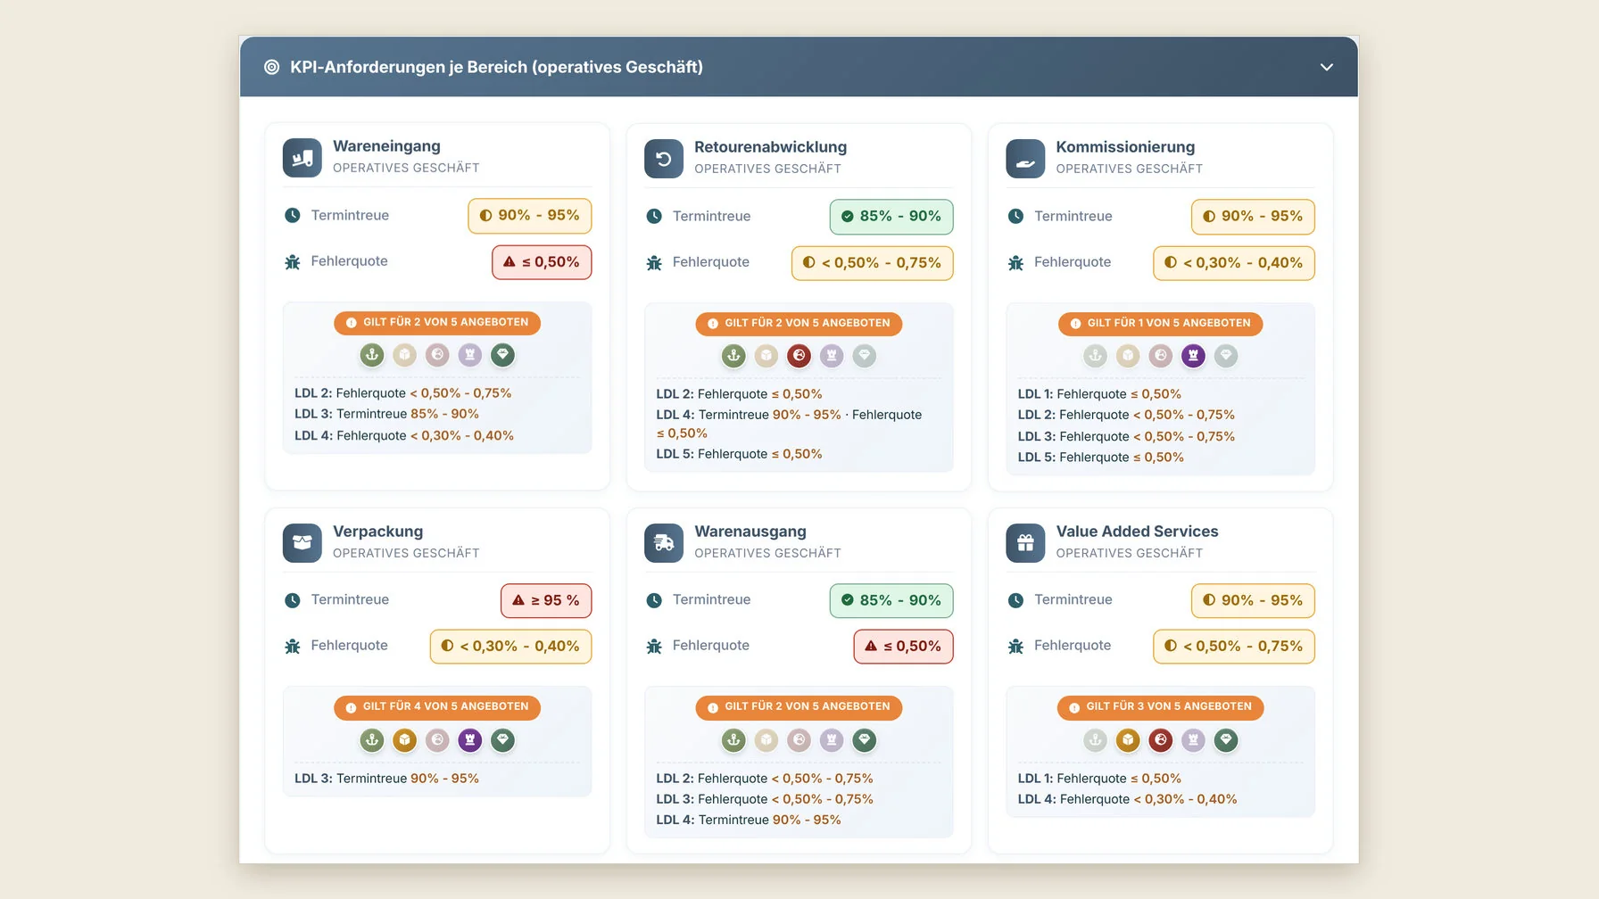Click the Wareneingang forklift card icon
This screenshot has width=1599, height=899.
click(x=302, y=158)
